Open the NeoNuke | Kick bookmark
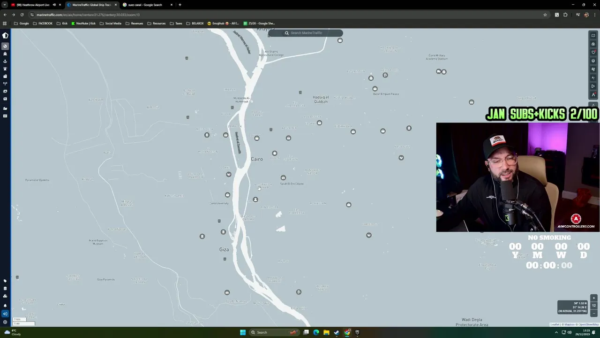Image resolution: width=600 pixels, height=338 pixels. pyautogui.click(x=83, y=23)
